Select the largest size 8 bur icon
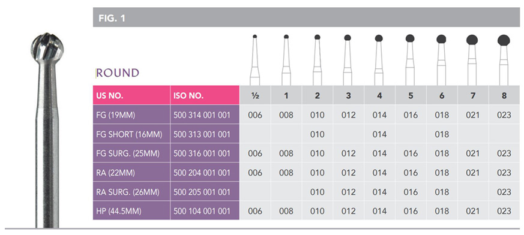The height and width of the screenshot is (235, 524). pos(504,60)
